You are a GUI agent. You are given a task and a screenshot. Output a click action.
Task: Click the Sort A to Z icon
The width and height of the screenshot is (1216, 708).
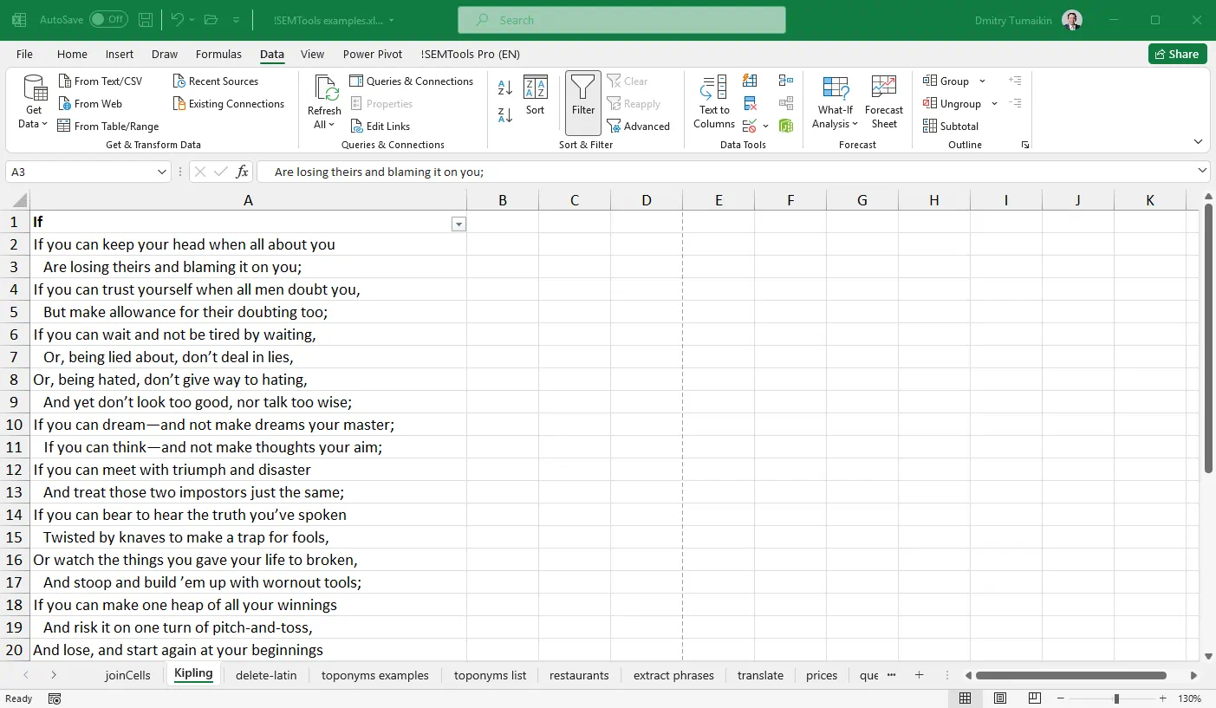pos(505,88)
